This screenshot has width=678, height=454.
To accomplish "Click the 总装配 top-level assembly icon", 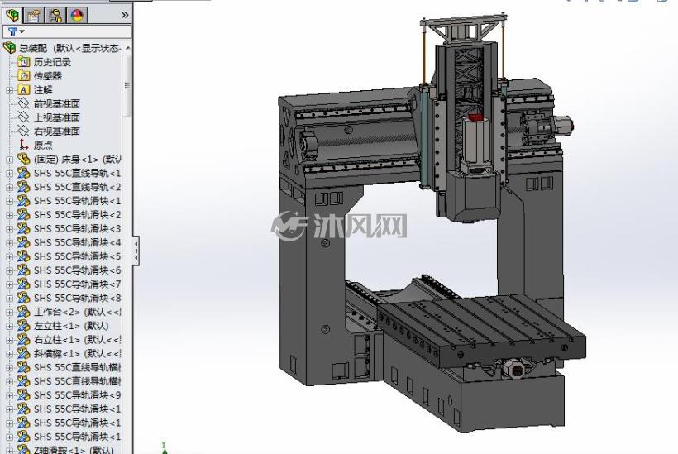I will tap(10, 48).
